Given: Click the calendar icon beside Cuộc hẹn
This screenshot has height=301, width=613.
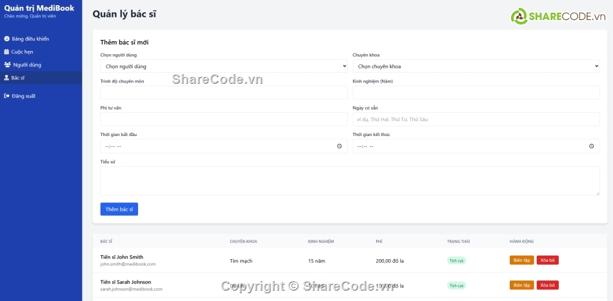Looking at the screenshot, I should tap(6, 52).
